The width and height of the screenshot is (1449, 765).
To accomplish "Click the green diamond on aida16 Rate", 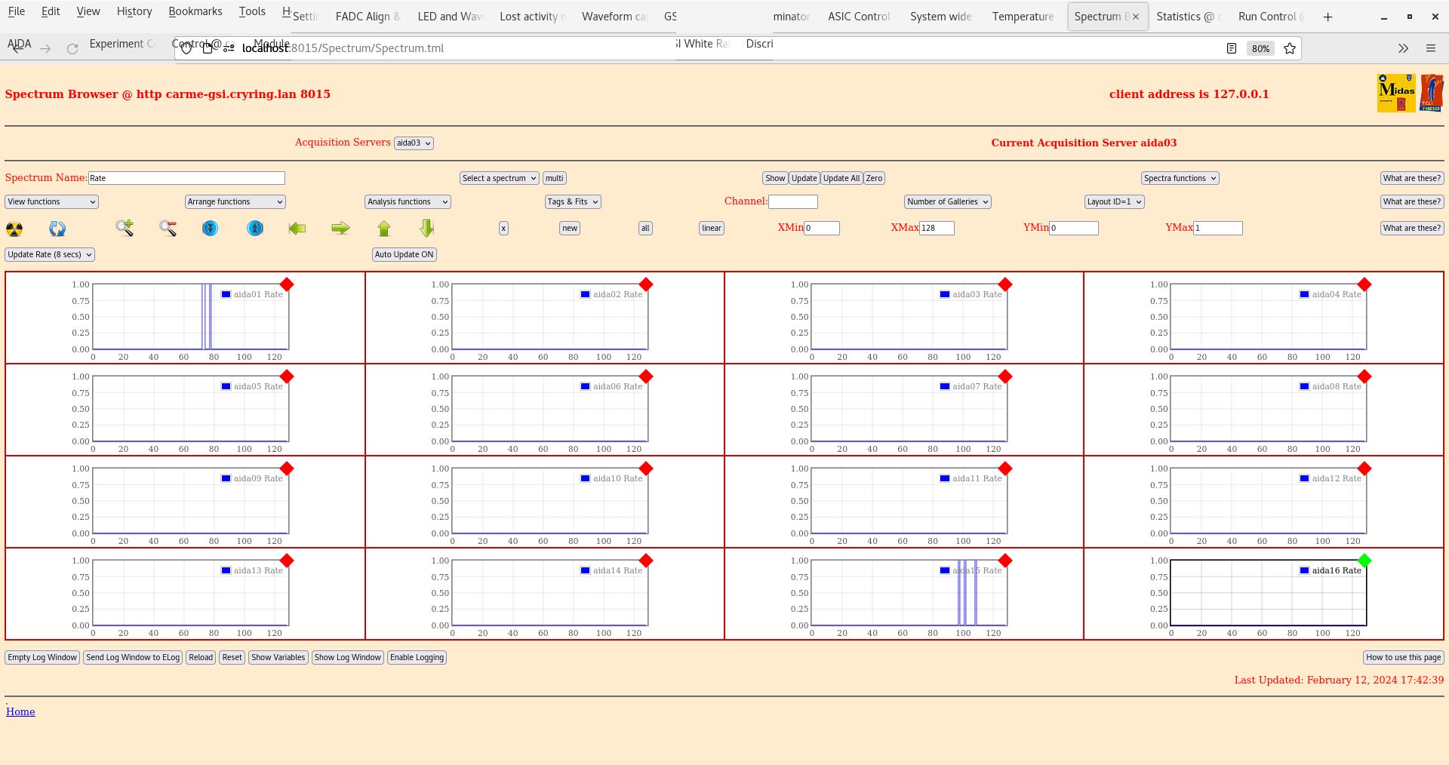I will click(1364, 561).
